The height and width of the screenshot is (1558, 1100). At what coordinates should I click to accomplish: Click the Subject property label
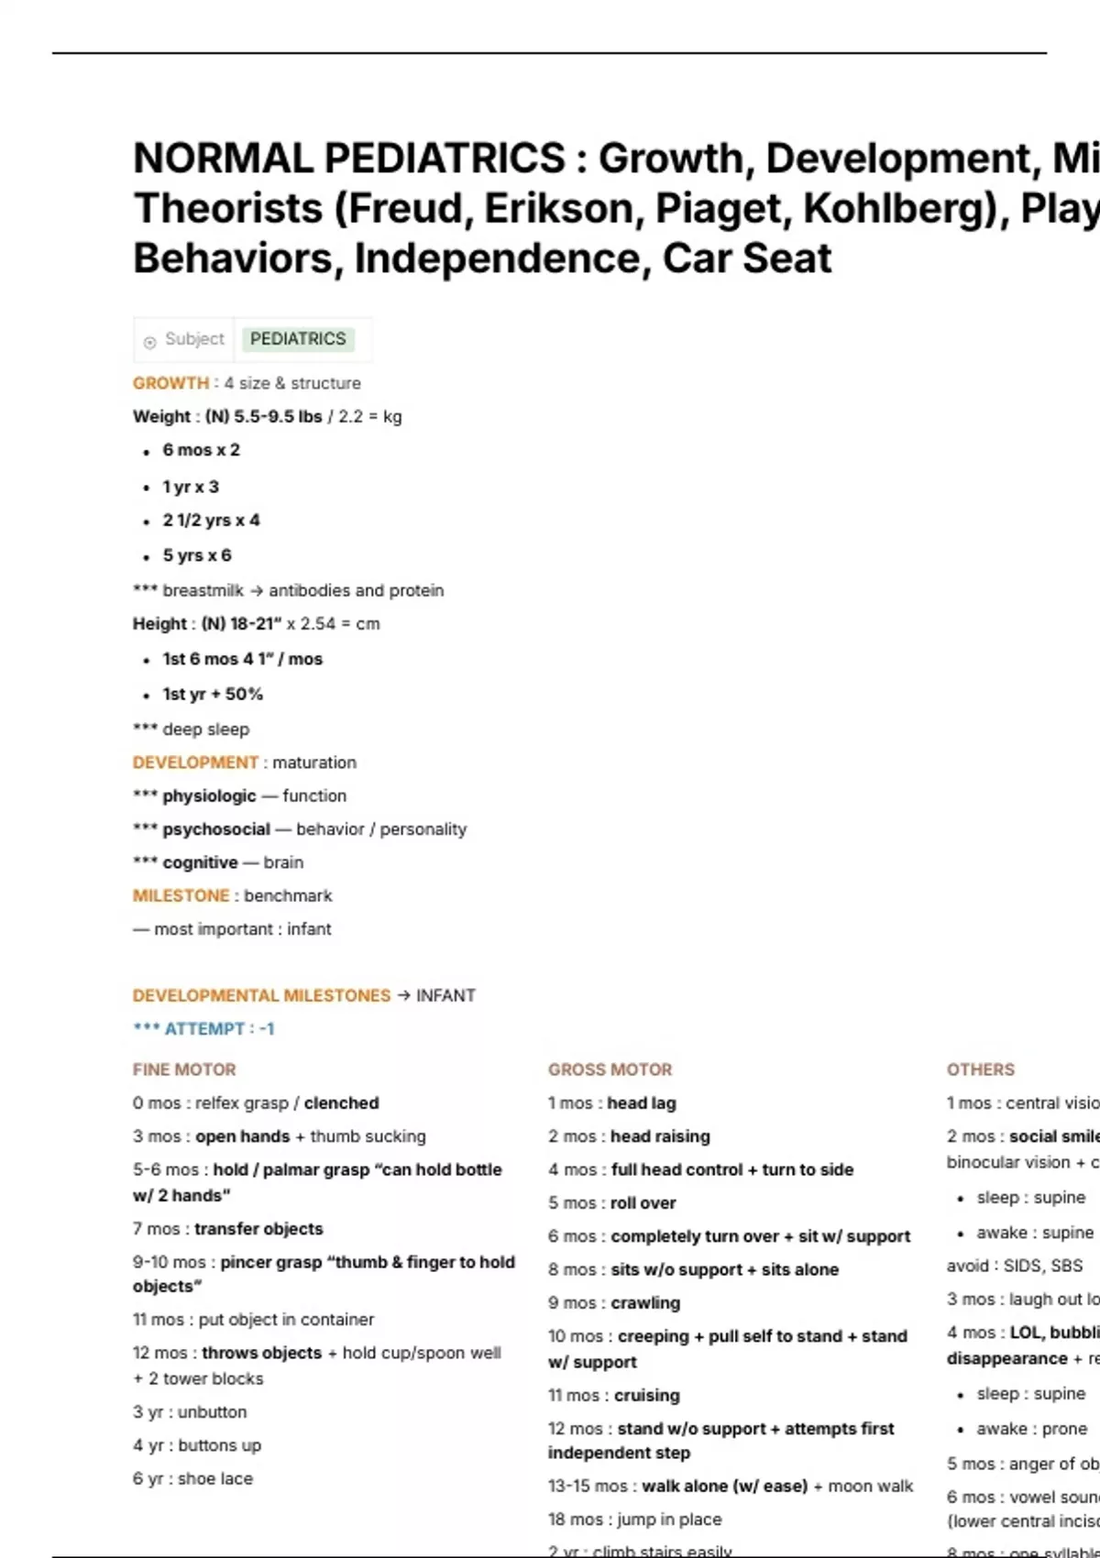click(x=194, y=339)
